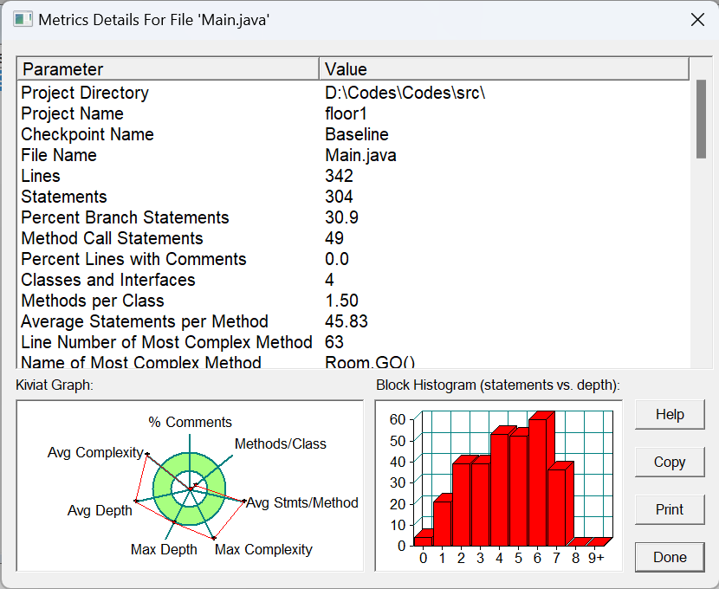
Task: Click the depth 3 histogram bar
Action: [480, 504]
